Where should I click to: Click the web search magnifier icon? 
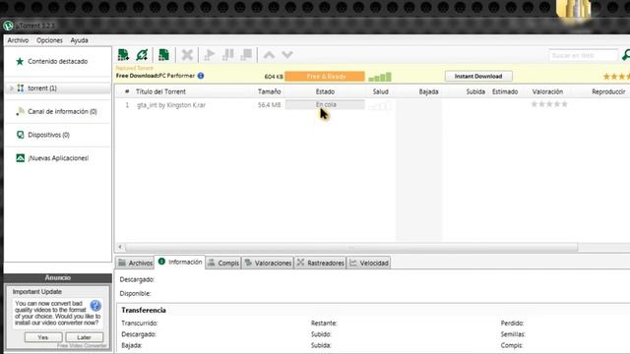click(626, 55)
